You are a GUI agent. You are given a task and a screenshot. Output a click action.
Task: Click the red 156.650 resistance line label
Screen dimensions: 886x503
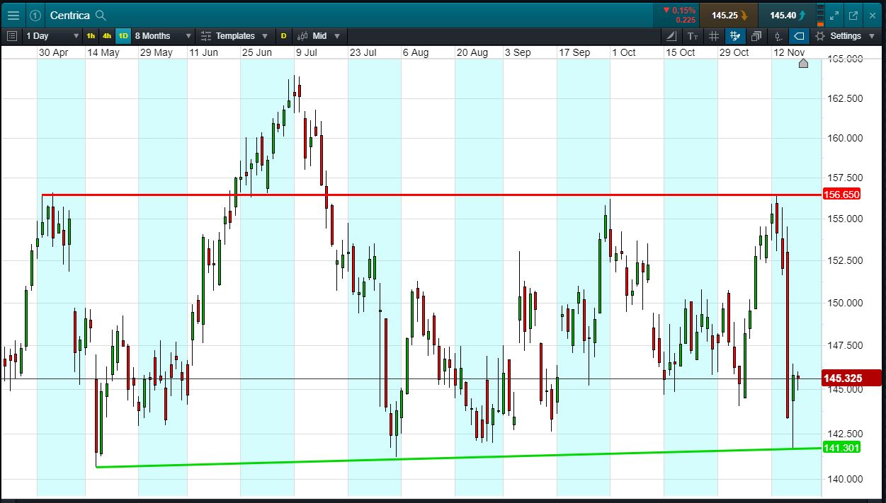coord(841,195)
